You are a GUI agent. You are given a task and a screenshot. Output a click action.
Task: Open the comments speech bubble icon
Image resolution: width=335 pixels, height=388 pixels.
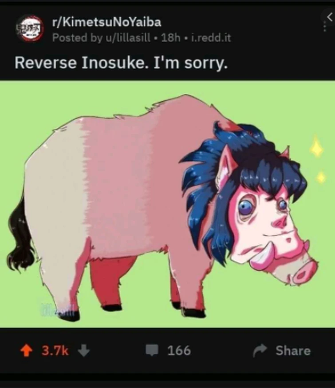click(152, 350)
